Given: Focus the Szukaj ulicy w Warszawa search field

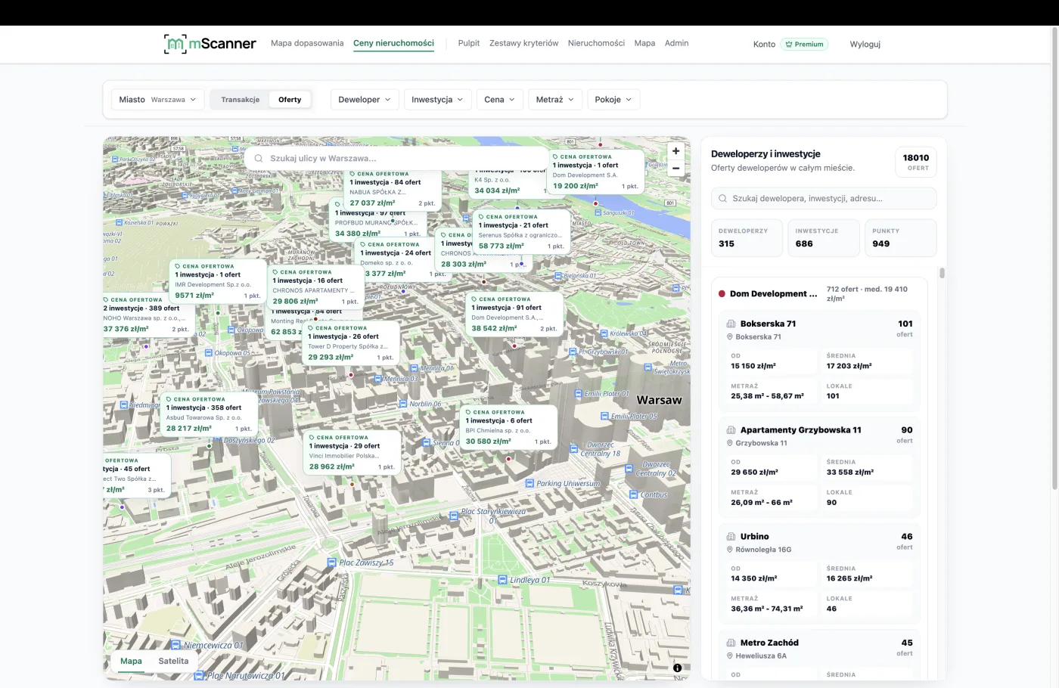Looking at the screenshot, I should (396, 158).
